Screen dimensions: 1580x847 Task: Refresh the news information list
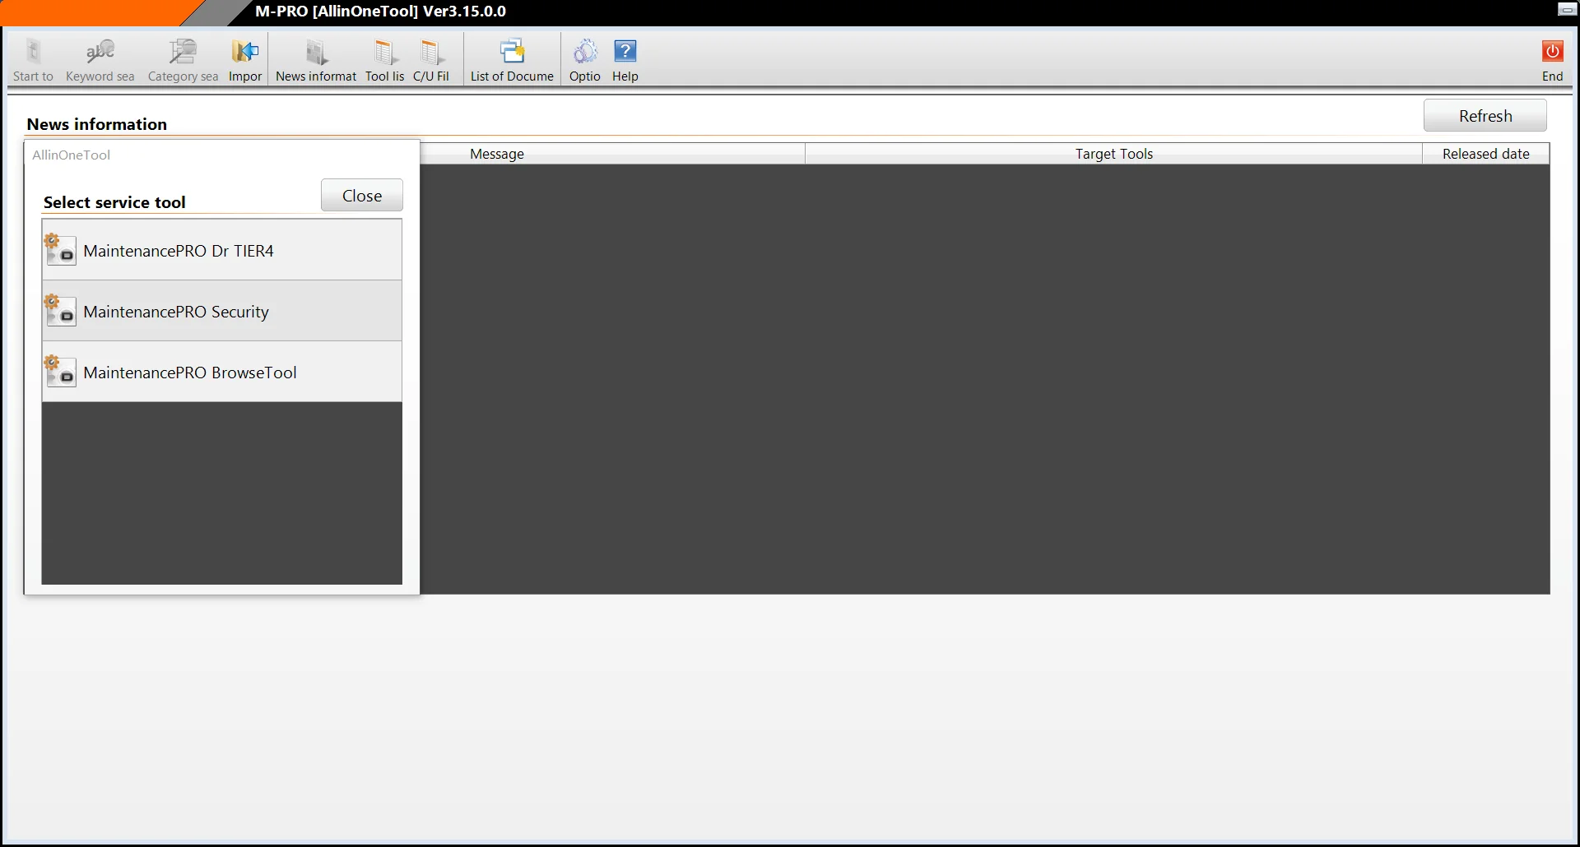click(1485, 116)
